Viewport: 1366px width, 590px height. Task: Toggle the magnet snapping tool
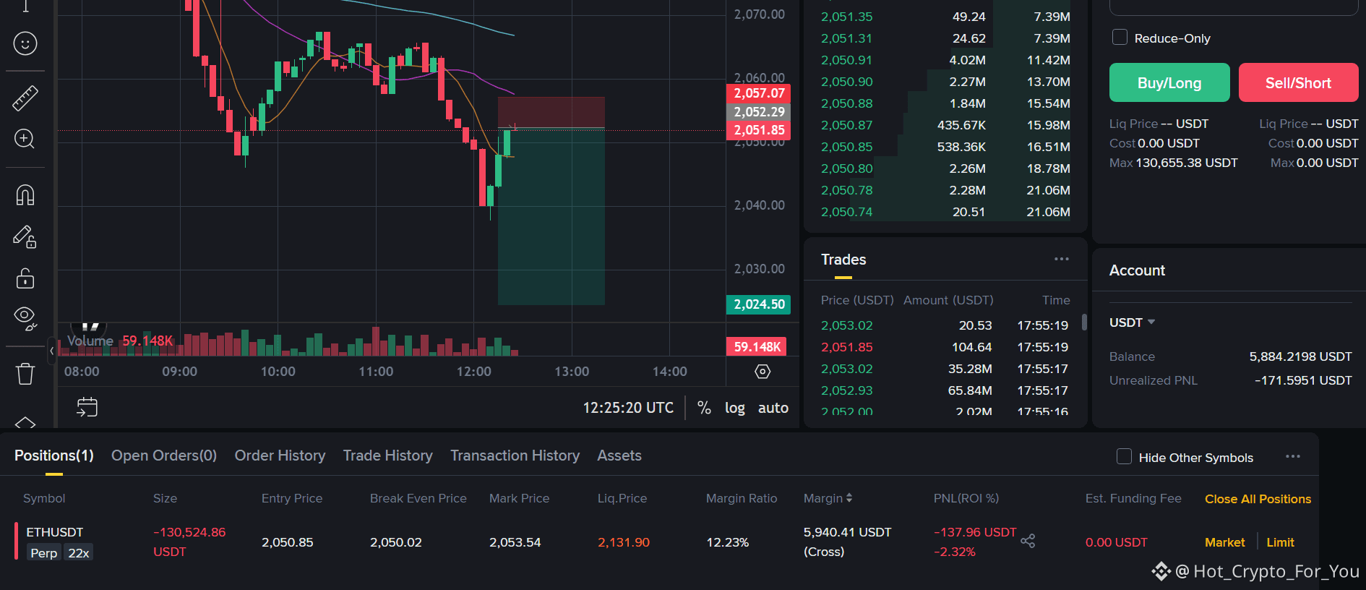pos(25,195)
